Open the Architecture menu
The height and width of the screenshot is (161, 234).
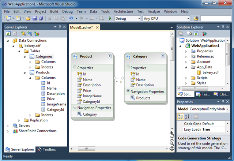pyautogui.click(x=123, y=11)
